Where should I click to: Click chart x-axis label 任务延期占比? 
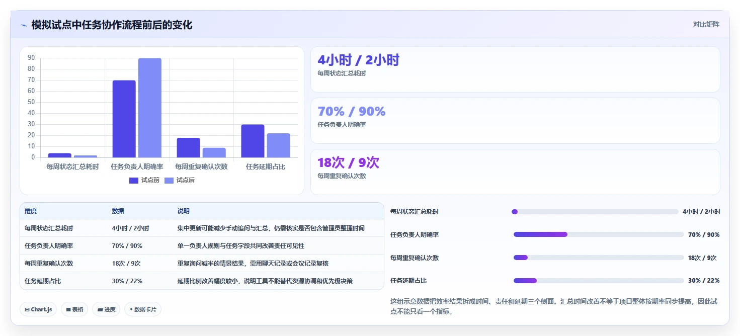pyautogui.click(x=266, y=166)
